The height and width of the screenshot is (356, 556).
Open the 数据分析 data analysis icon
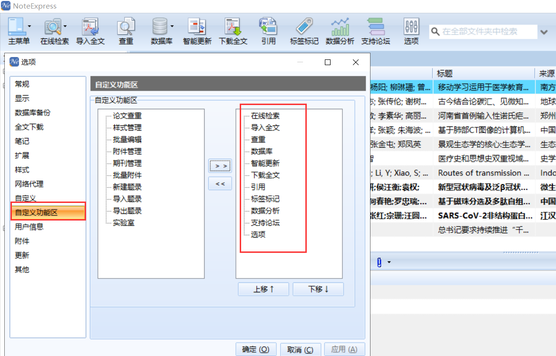coord(340,27)
